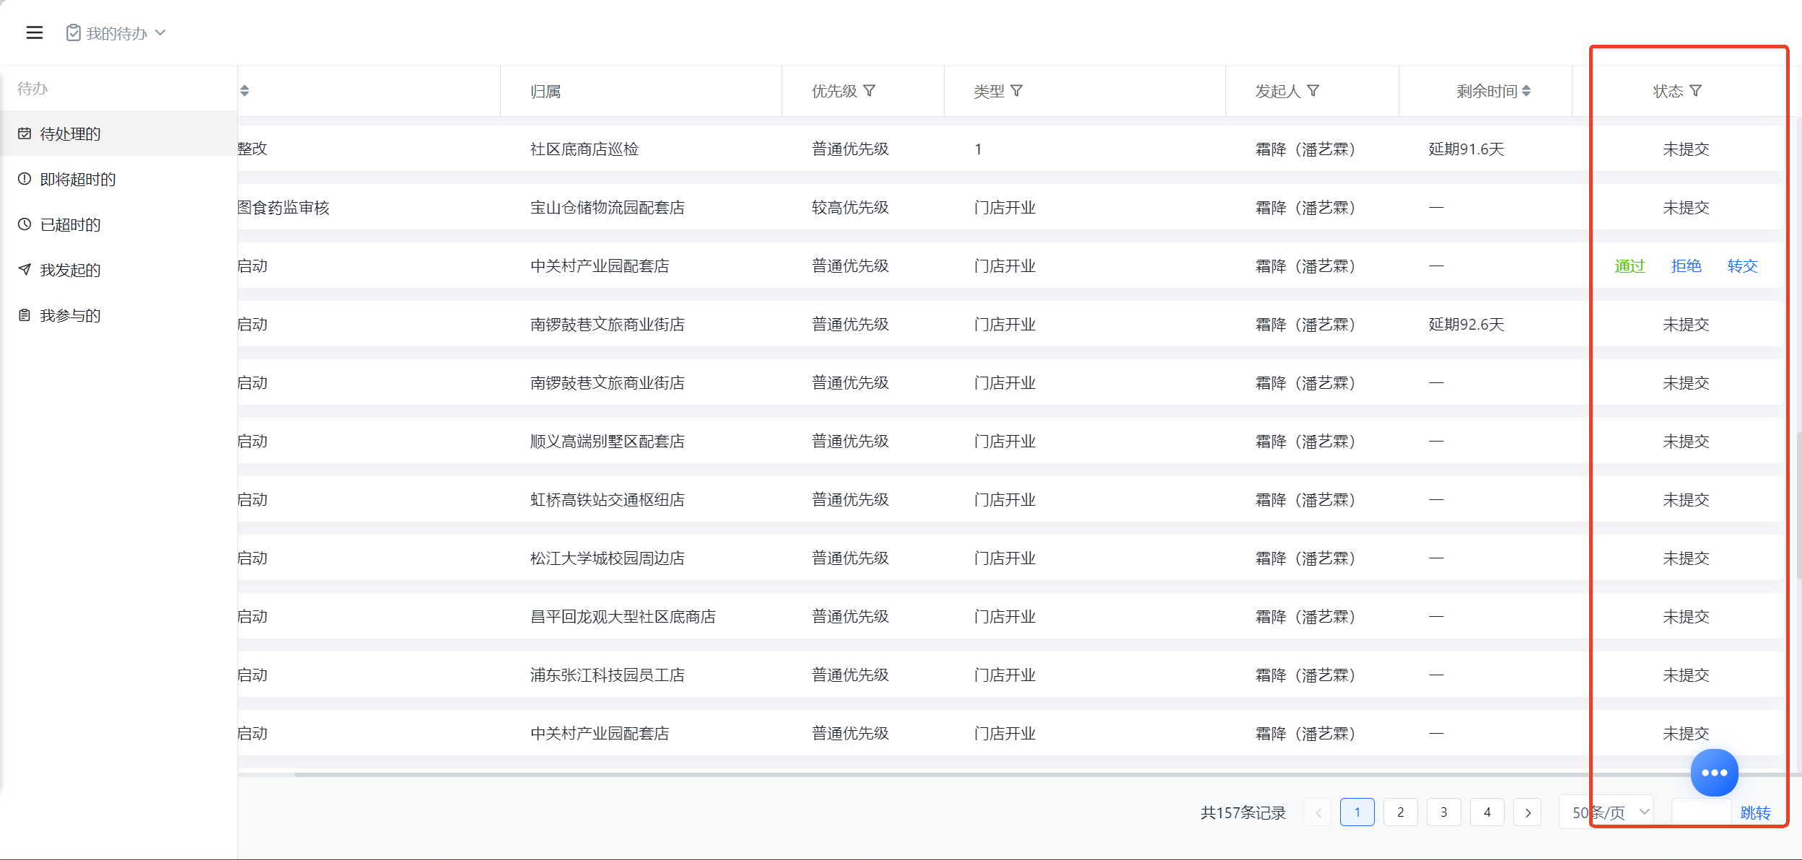Click the 社区底商店巡检 cell

(585, 149)
